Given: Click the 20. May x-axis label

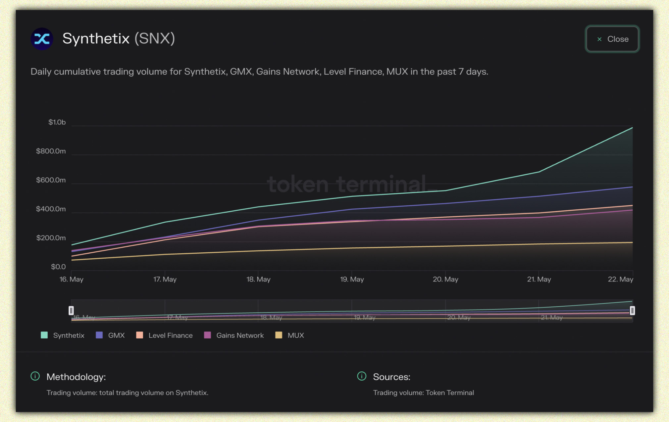Looking at the screenshot, I should [x=445, y=279].
